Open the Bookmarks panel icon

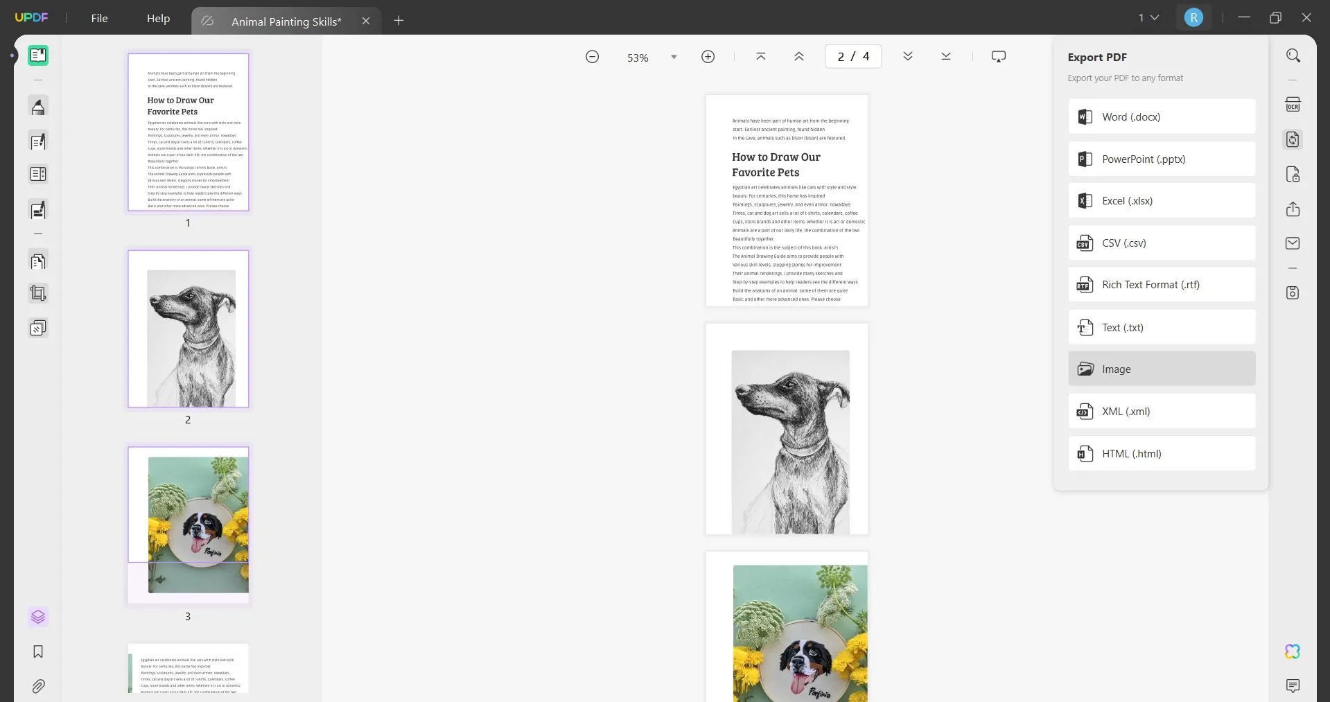coord(38,651)
